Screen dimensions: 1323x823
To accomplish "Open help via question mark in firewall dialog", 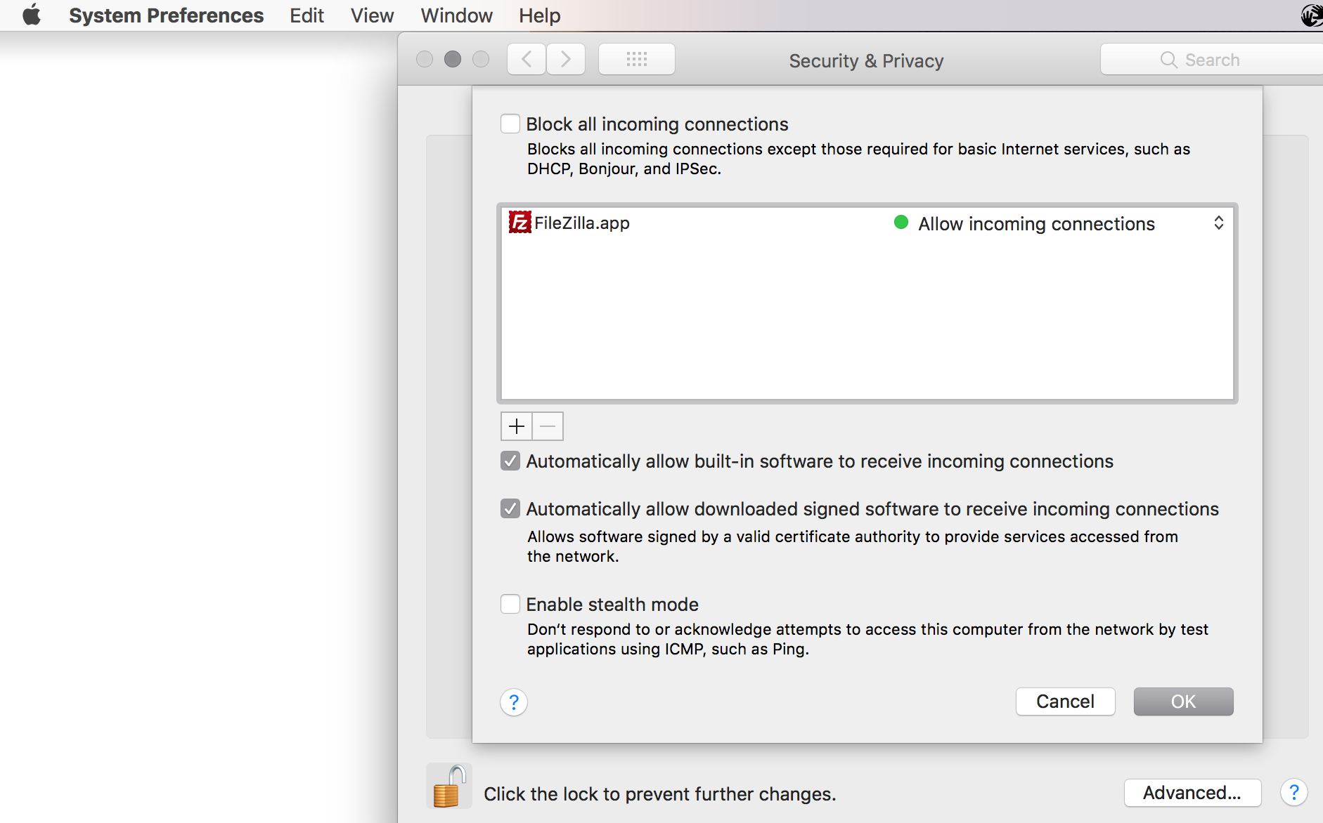I will point(514,702).
